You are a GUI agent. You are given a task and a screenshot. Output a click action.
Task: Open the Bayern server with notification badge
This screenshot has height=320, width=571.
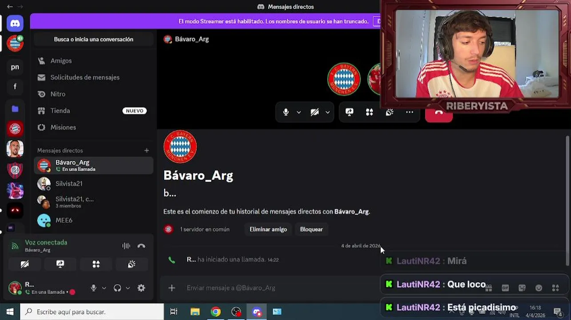pyautogui.click(x=15, y=44)
